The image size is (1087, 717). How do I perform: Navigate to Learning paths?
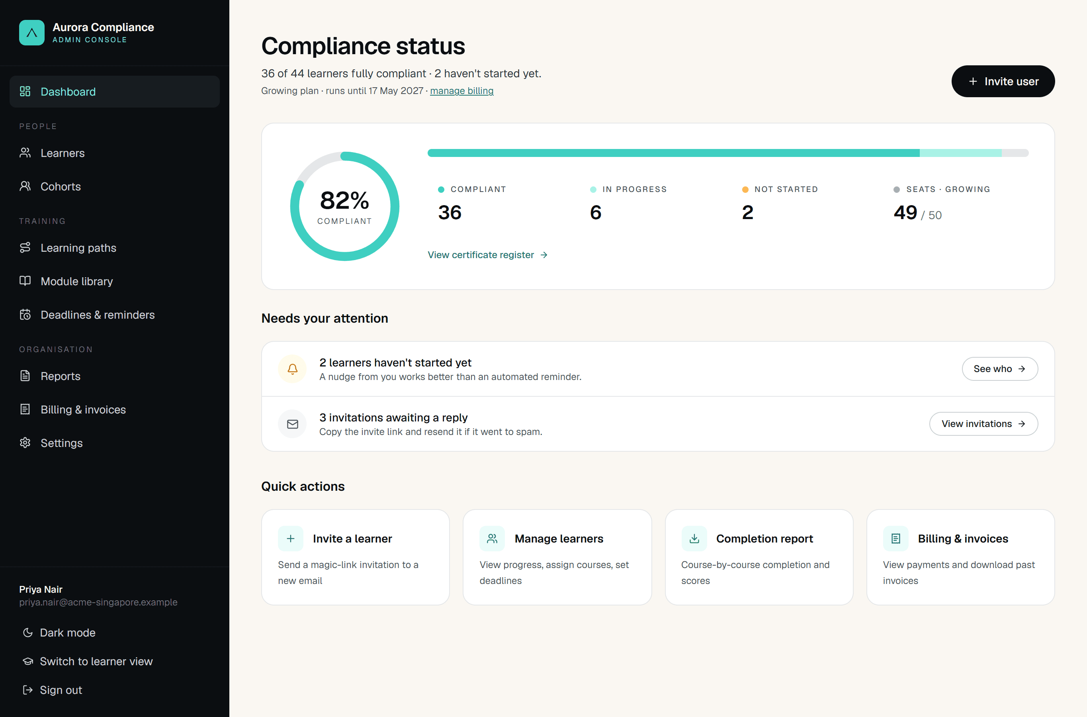pos(115,247)
